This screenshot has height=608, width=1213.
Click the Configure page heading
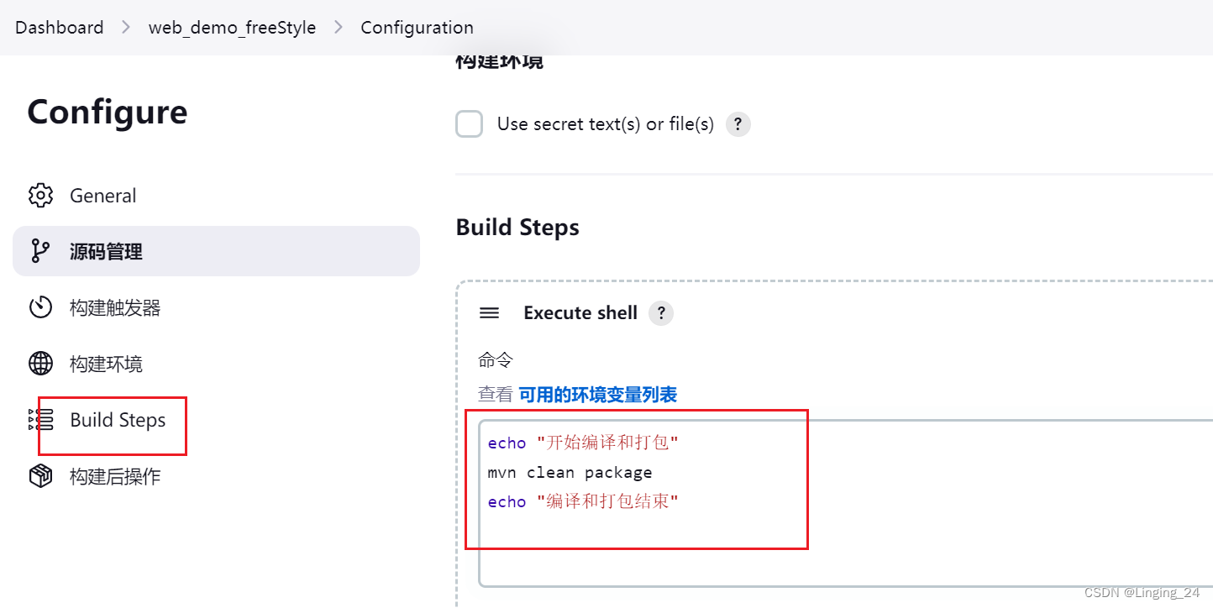point(108,113)
